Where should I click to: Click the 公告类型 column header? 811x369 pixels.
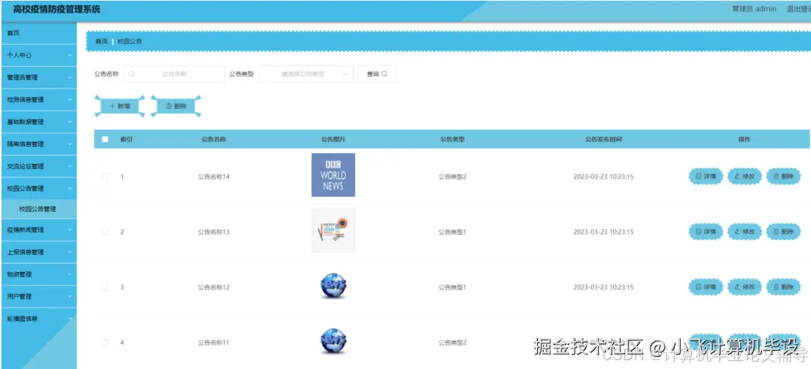tap(453, 140)
